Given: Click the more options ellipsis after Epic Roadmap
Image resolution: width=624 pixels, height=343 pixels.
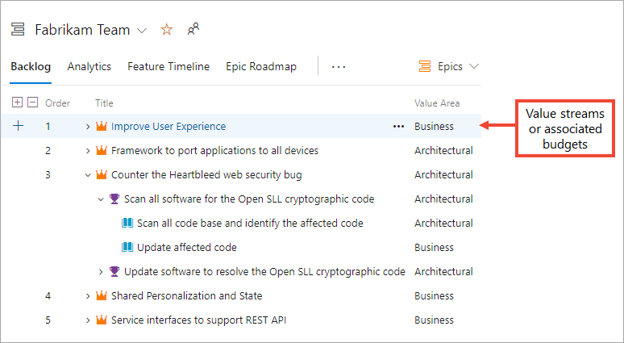Looking at the screenshot, I should pyautogui.click(x=339, y=67).
